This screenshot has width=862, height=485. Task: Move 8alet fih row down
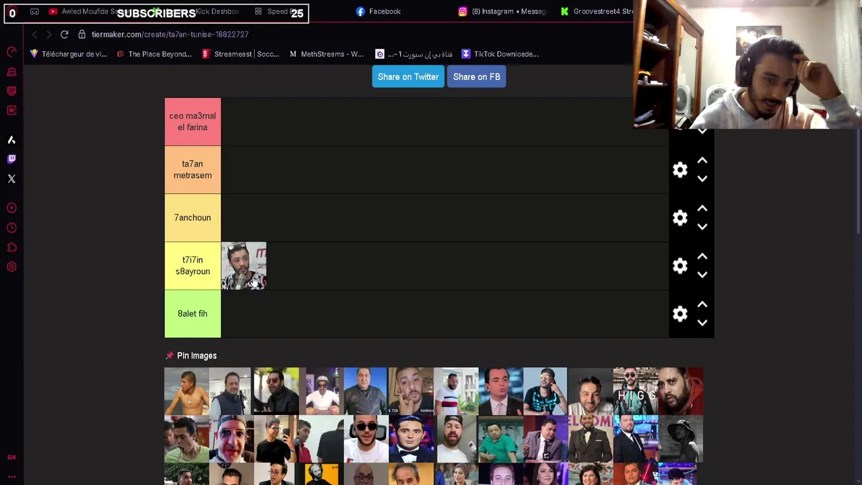point(702,323)
